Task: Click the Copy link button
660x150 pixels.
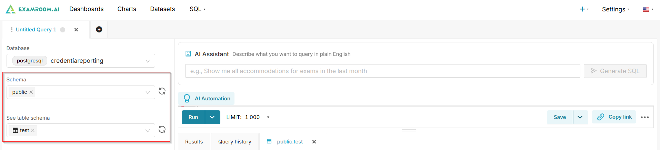Action: [x=614, y=117]
